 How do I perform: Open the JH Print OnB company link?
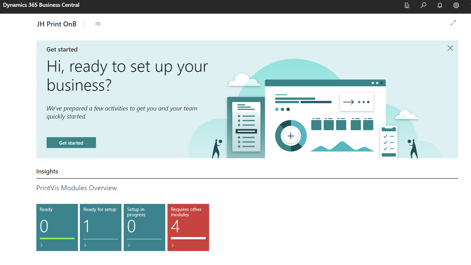click(57, 24)
